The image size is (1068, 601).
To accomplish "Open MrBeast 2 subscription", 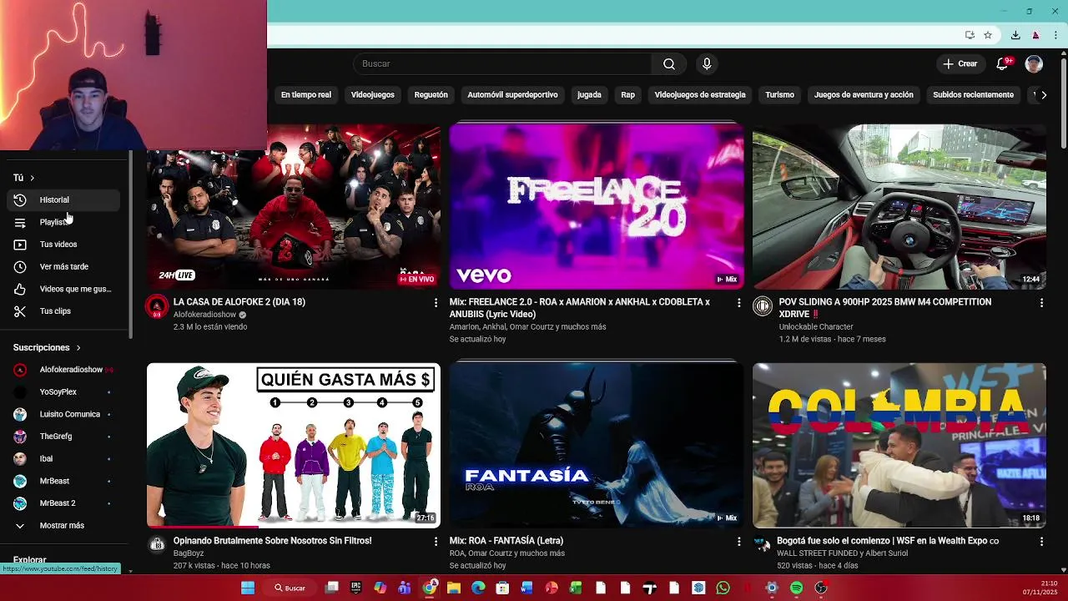I will tap(63, 503).
